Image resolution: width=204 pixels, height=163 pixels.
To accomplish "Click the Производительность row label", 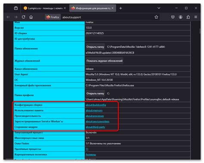I will click(x=28, y=116).
